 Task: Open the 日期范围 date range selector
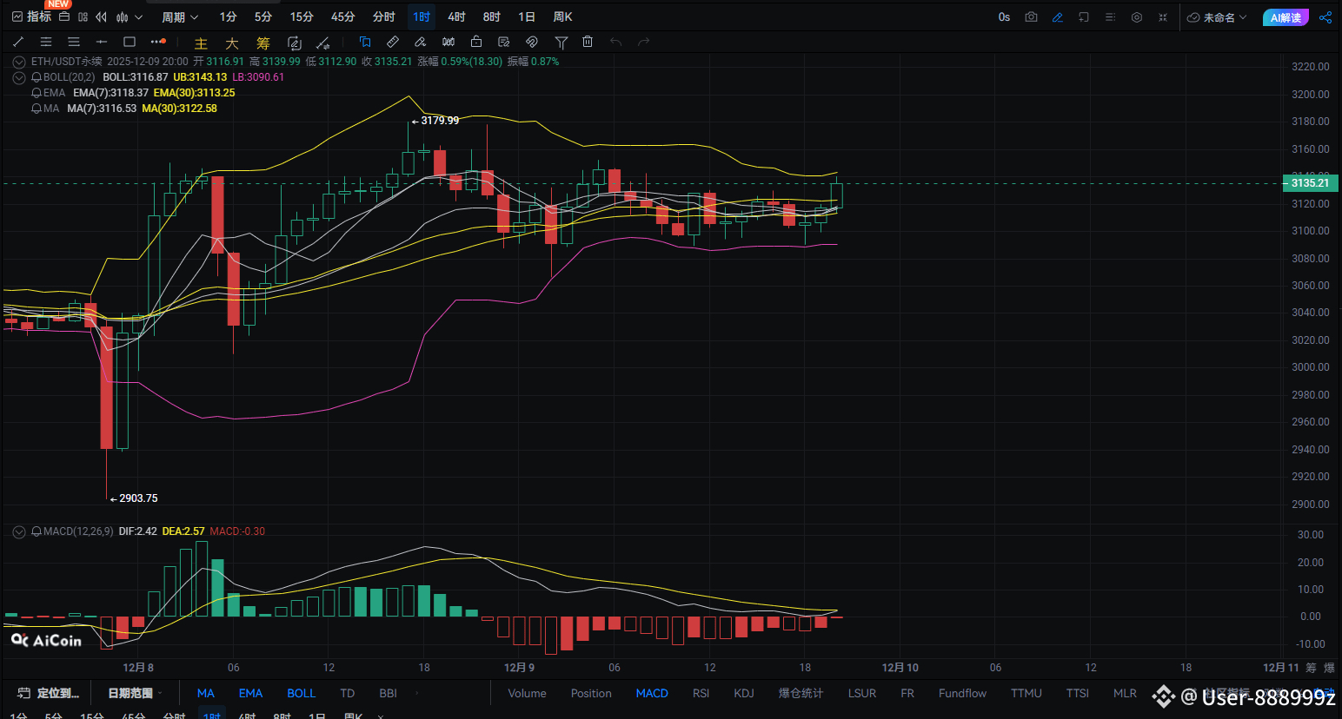pos(136,693)
